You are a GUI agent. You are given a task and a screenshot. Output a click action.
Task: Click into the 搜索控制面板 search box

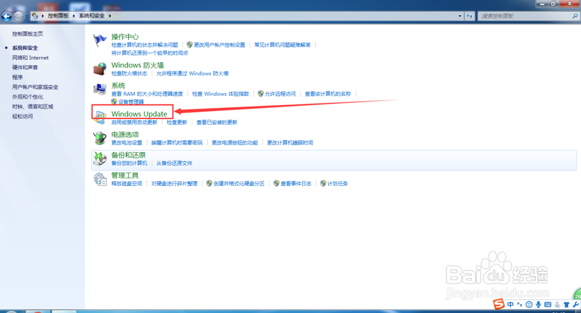click(x=525, y=16)
